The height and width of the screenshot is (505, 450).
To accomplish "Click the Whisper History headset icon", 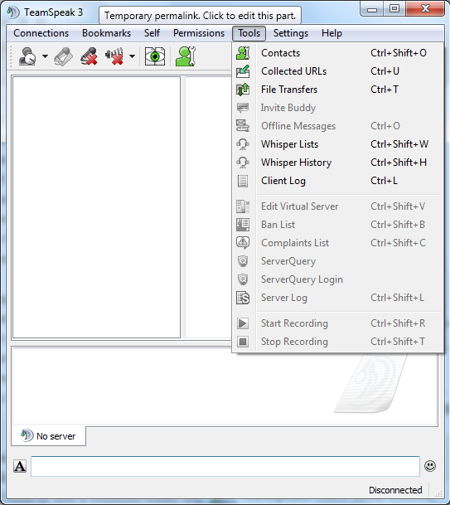I will (243, 163).
